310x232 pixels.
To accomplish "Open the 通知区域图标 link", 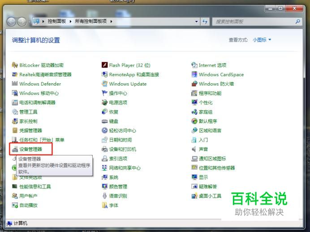I will (212, 159).
